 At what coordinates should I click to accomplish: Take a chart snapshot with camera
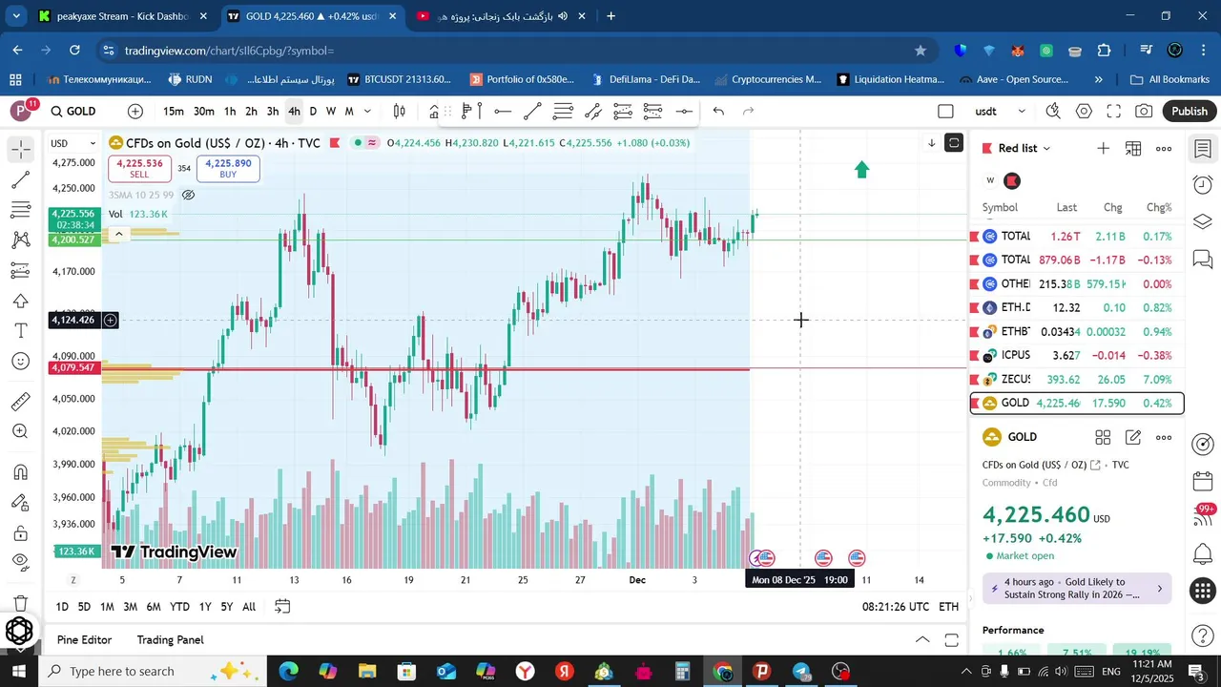(1144, 112)
